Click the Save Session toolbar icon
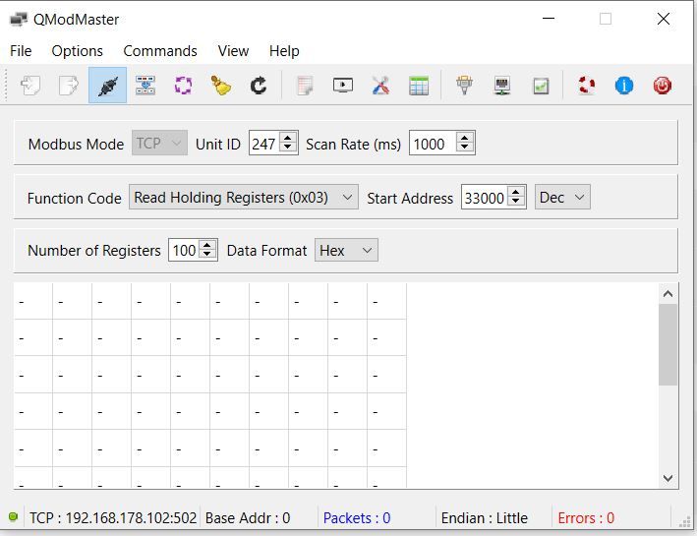 pyautogui.click(x=69, y=85)
